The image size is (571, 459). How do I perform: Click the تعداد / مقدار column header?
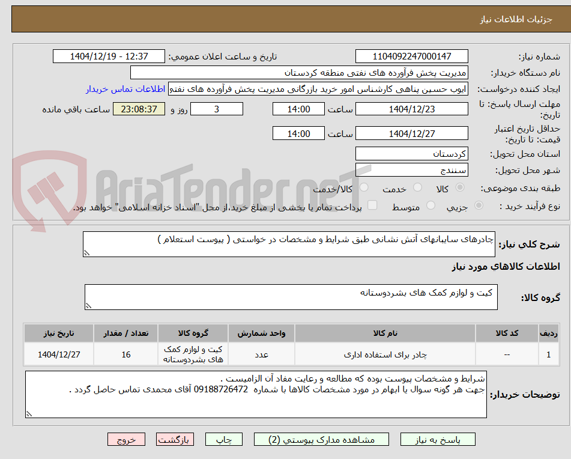(x=125, y=333)
